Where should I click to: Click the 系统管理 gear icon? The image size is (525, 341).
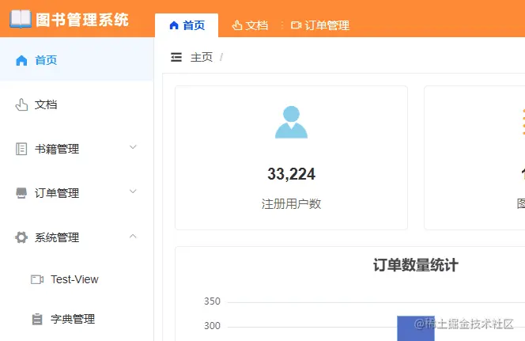click(x=21, y=237)
